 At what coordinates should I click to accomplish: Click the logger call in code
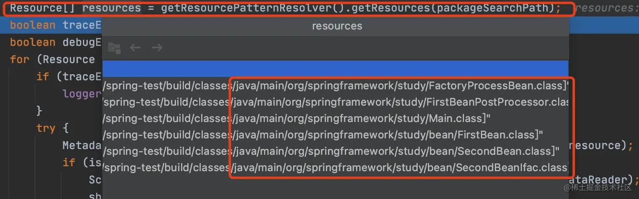pyautogui.click(x=82, y=94)
